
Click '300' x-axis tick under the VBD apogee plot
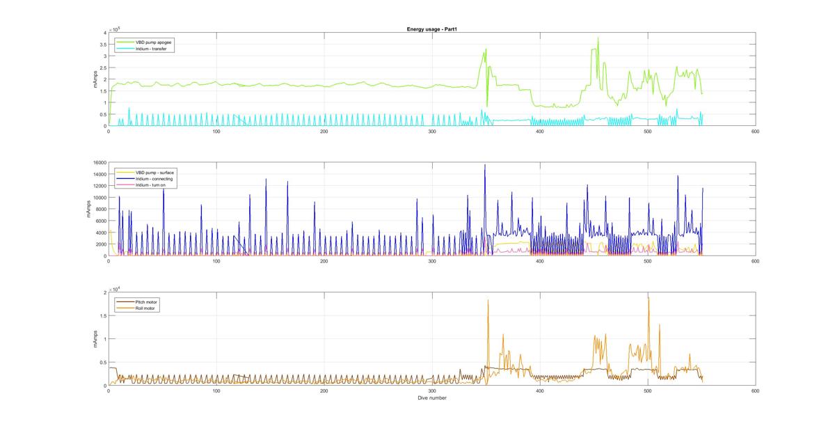(431, 131)
